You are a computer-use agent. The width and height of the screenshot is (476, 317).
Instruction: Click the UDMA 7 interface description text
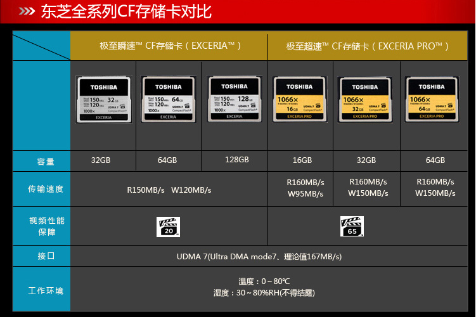[259, 257]
